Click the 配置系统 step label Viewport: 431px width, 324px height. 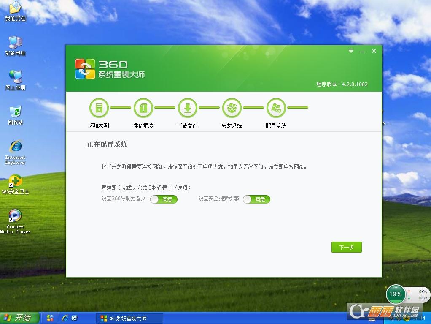(276, 126)
